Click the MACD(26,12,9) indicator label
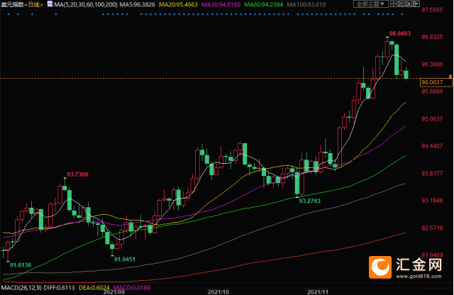Screen dimensions: 454x295 click(21, 288)
